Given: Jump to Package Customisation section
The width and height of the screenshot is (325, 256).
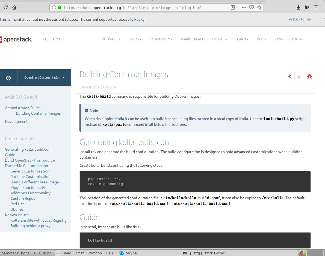Looking at the screenshot, I should point(31,177).
